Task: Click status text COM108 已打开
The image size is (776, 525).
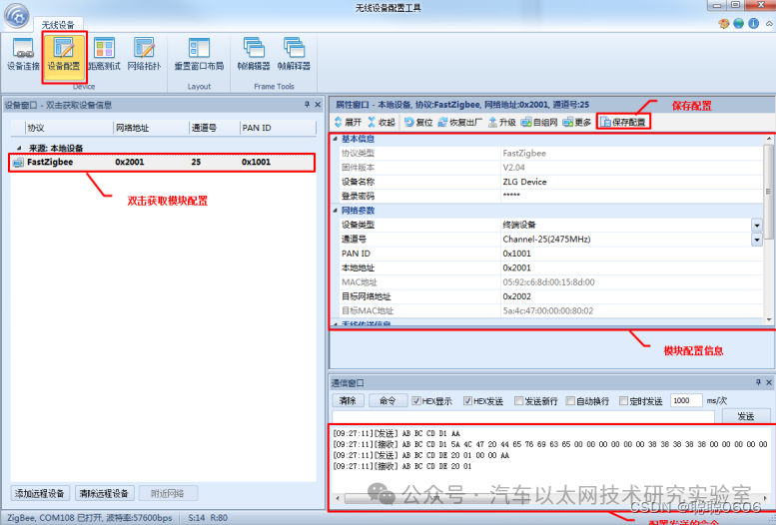Action: point(72,518)
